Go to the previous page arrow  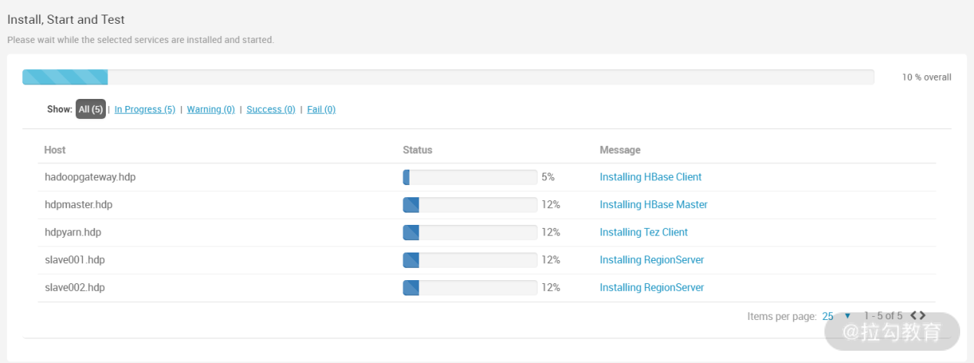(x=913, y=315)
